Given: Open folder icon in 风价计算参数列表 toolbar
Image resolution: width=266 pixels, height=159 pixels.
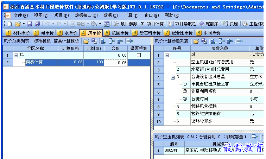Looking at the screenshot, I should (x=196, y=41).
